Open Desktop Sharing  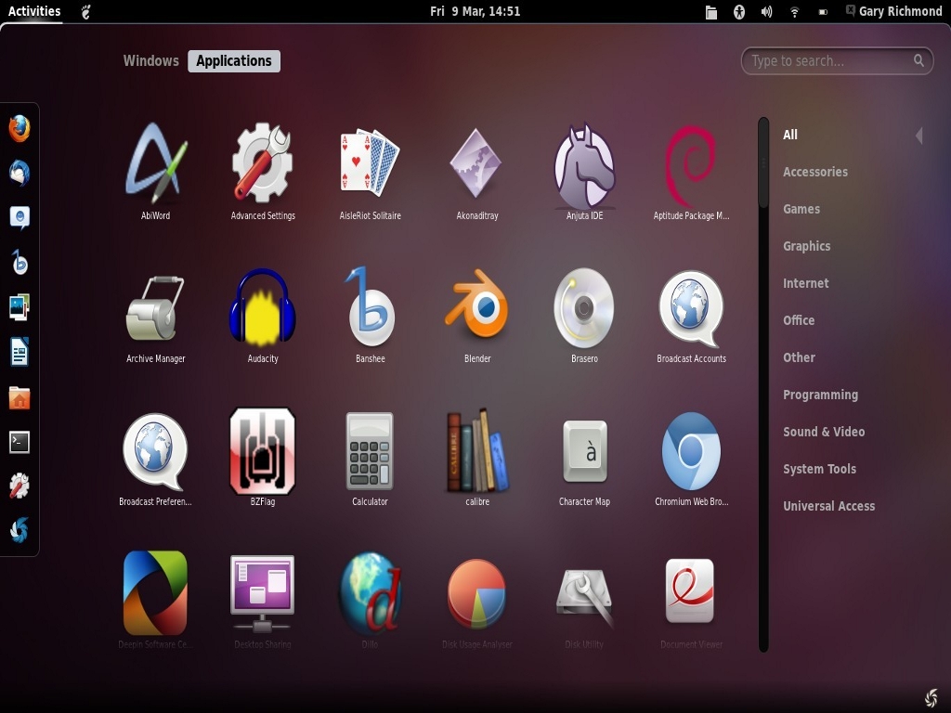[263, 601]
